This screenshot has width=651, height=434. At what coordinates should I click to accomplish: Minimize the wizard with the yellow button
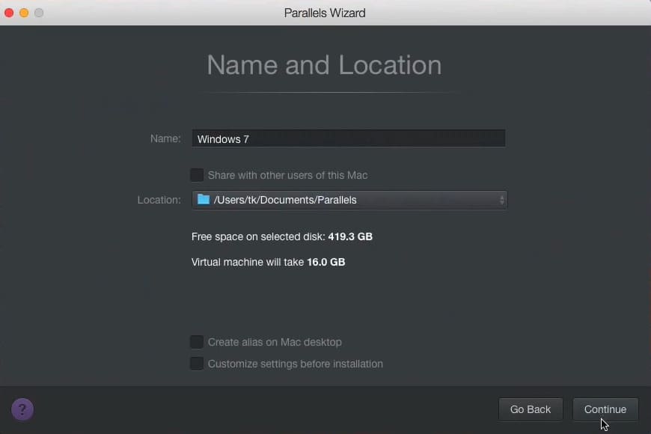[24, 13]
